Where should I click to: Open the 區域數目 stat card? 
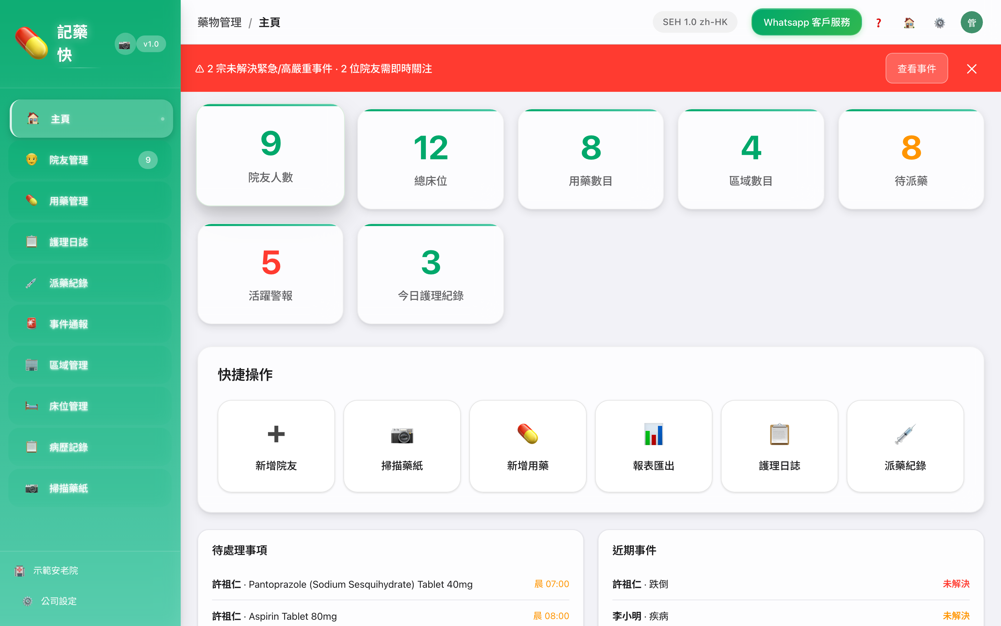tap(751, 159)
